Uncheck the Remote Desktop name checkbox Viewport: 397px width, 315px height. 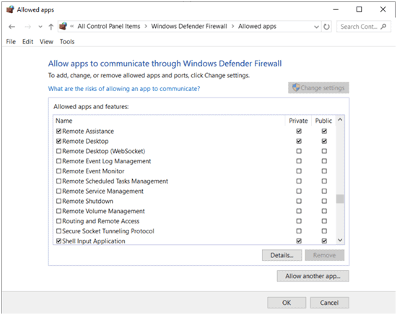tap(58, 141)
